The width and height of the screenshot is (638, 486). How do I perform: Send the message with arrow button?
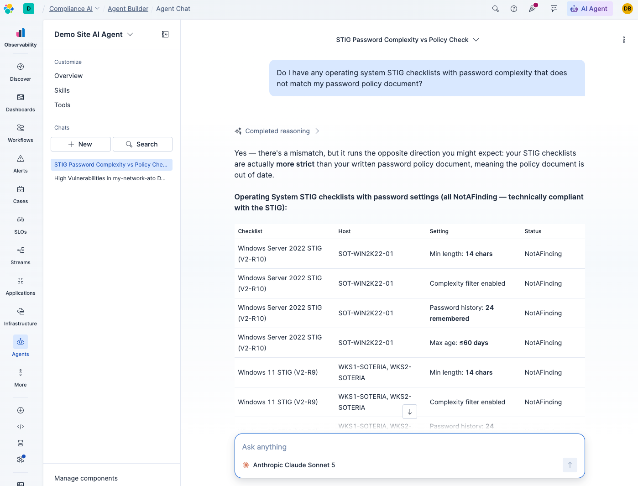pyautogui.click(x=570, y=465)
